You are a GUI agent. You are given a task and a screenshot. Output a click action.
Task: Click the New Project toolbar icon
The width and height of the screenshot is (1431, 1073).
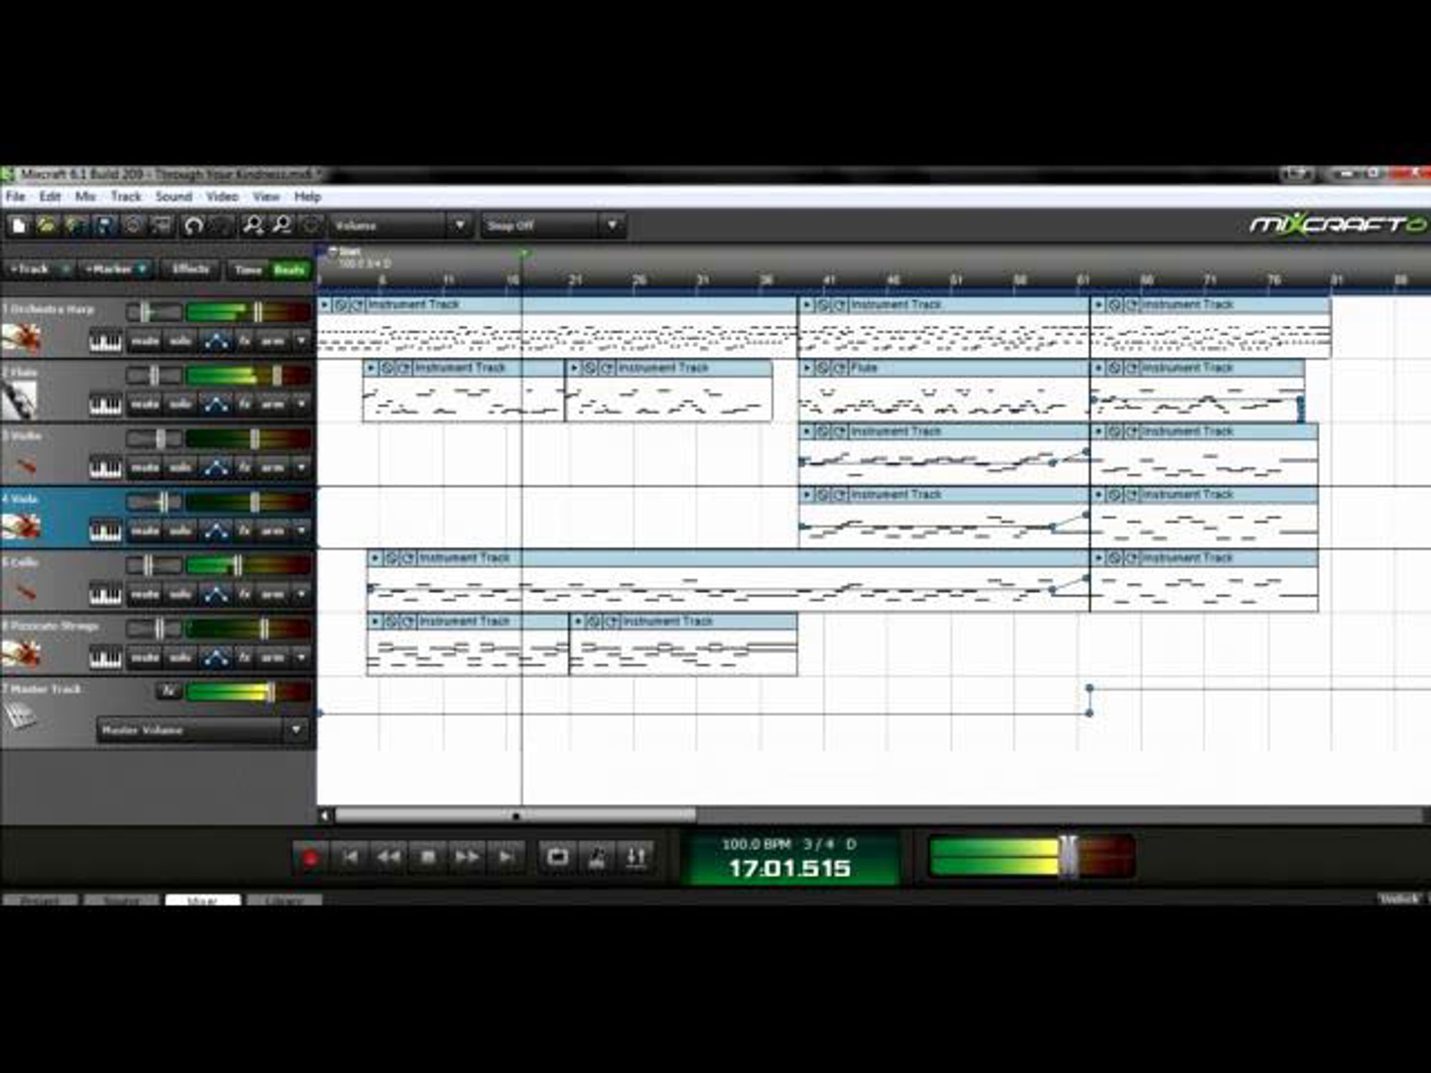point(18,225)
